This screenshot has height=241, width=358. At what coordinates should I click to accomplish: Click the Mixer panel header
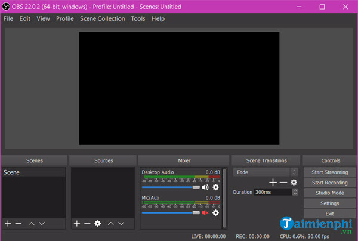[x=184, y=160]
